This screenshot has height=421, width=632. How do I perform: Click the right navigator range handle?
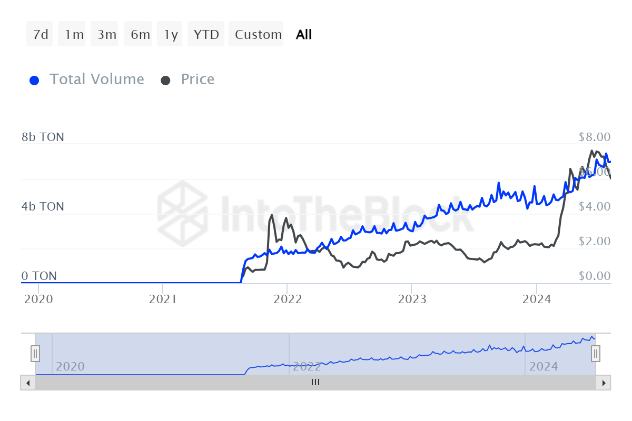click(596, 353)
